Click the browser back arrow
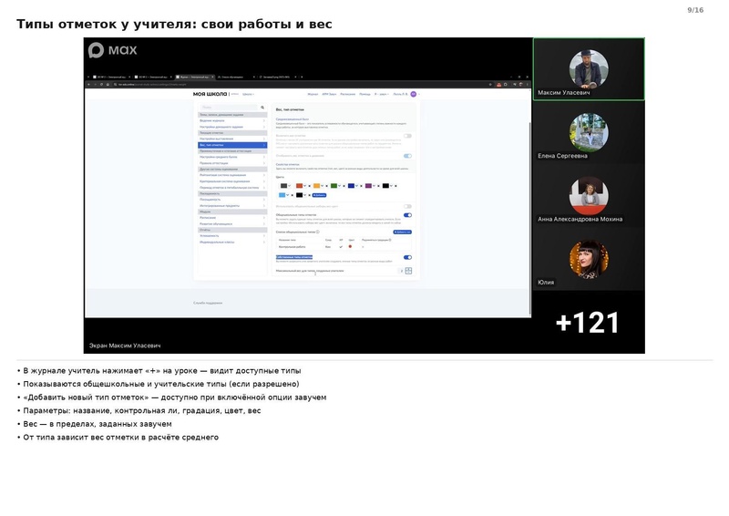Viewport: 729px width, 516px height. pos(88,85)
